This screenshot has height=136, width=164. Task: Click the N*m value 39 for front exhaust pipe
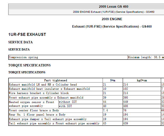click(104, 97)
